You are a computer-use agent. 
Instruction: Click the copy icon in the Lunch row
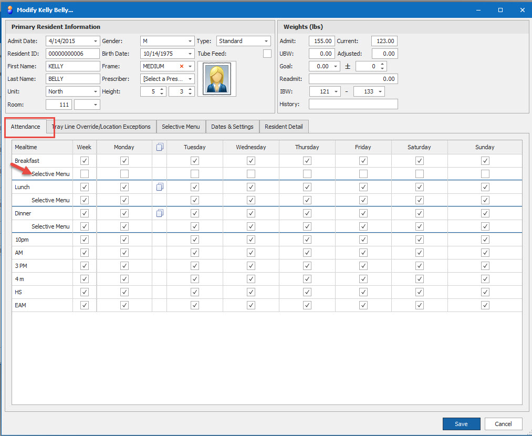(x=160, y=187)
